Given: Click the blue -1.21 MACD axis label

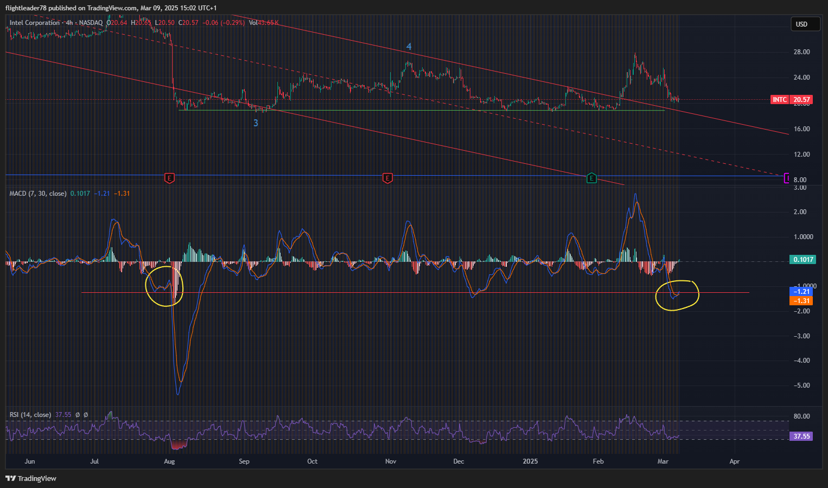Looking at the screenshot, I should pos(801,292).
